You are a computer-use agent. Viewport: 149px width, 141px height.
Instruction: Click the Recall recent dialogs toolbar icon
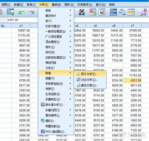pos(10,12)
